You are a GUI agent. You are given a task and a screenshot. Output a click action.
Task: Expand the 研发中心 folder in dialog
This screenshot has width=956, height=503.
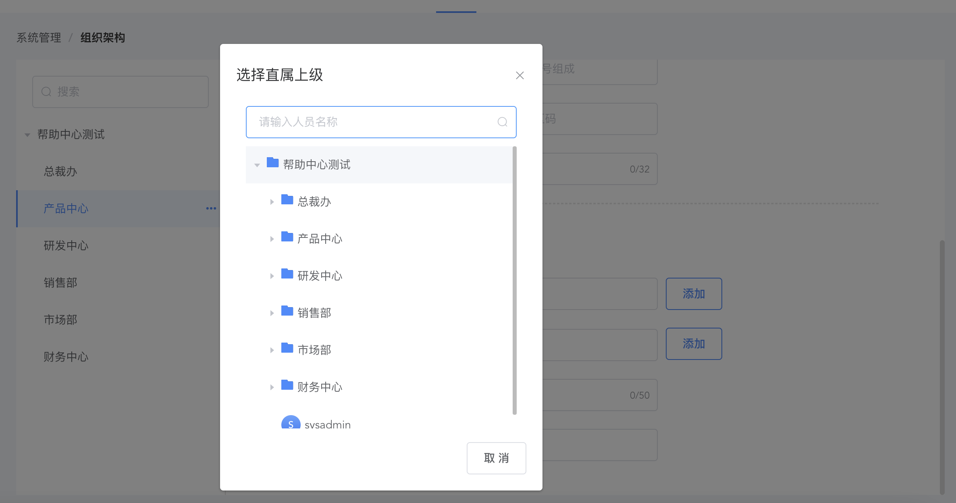pos(272,276)
